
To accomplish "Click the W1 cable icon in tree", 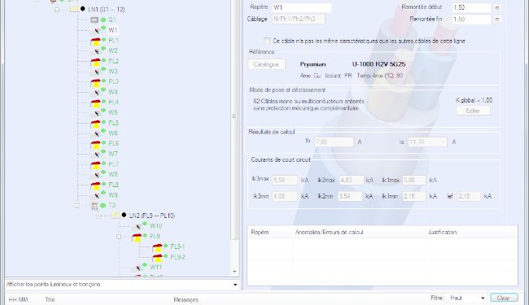I will click(97, 31).
